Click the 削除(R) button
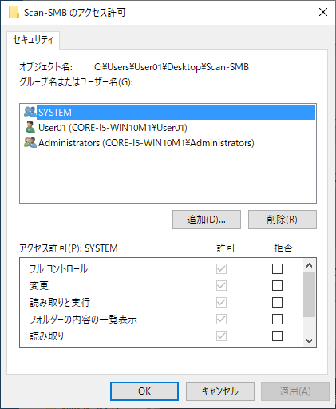This screenshot has height=409, width=336. click(x=283, y=220)
